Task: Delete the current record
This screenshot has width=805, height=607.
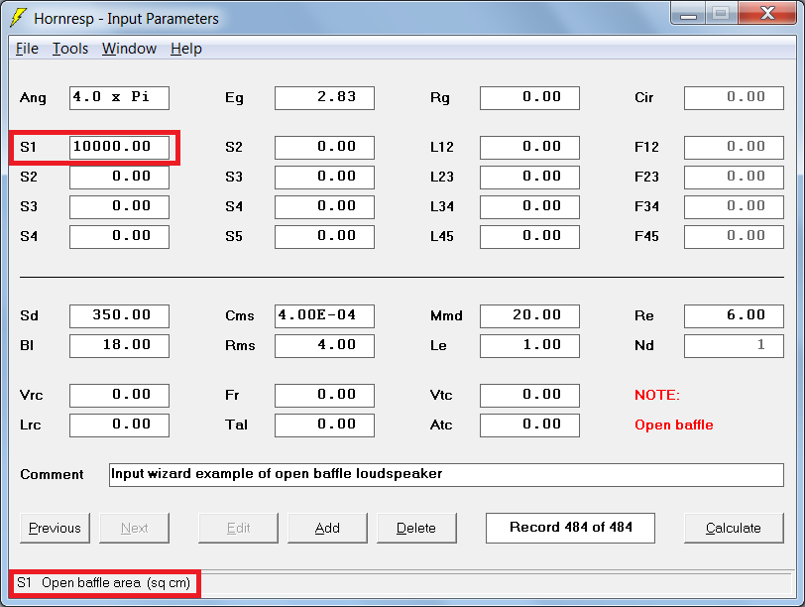Action: coord(416,528)
